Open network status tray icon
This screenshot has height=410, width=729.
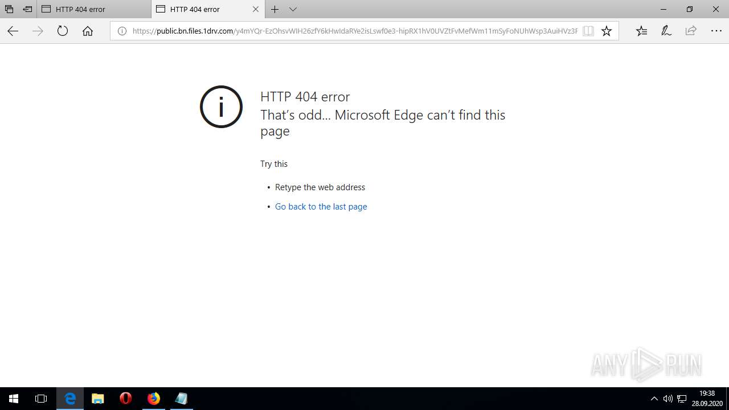click(682, 399)
